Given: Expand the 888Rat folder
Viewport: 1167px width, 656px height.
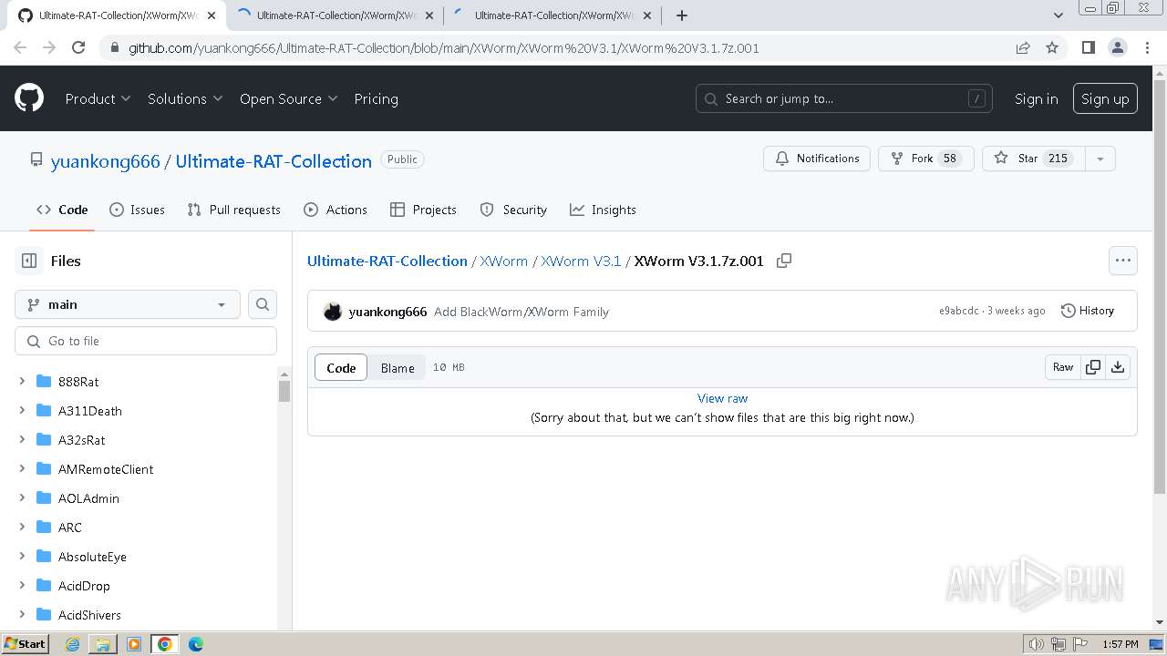Looking at the screenshot, I should coord(22,382).
